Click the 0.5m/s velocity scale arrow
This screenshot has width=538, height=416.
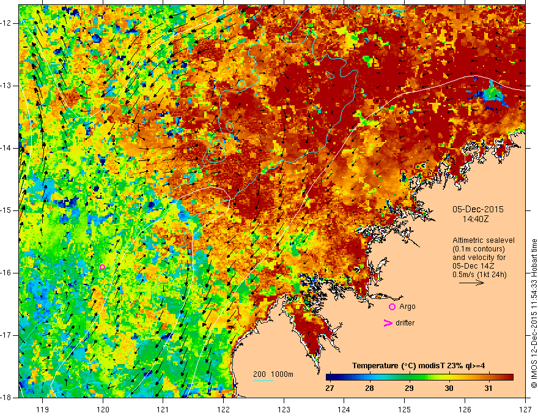click(471, 283)
